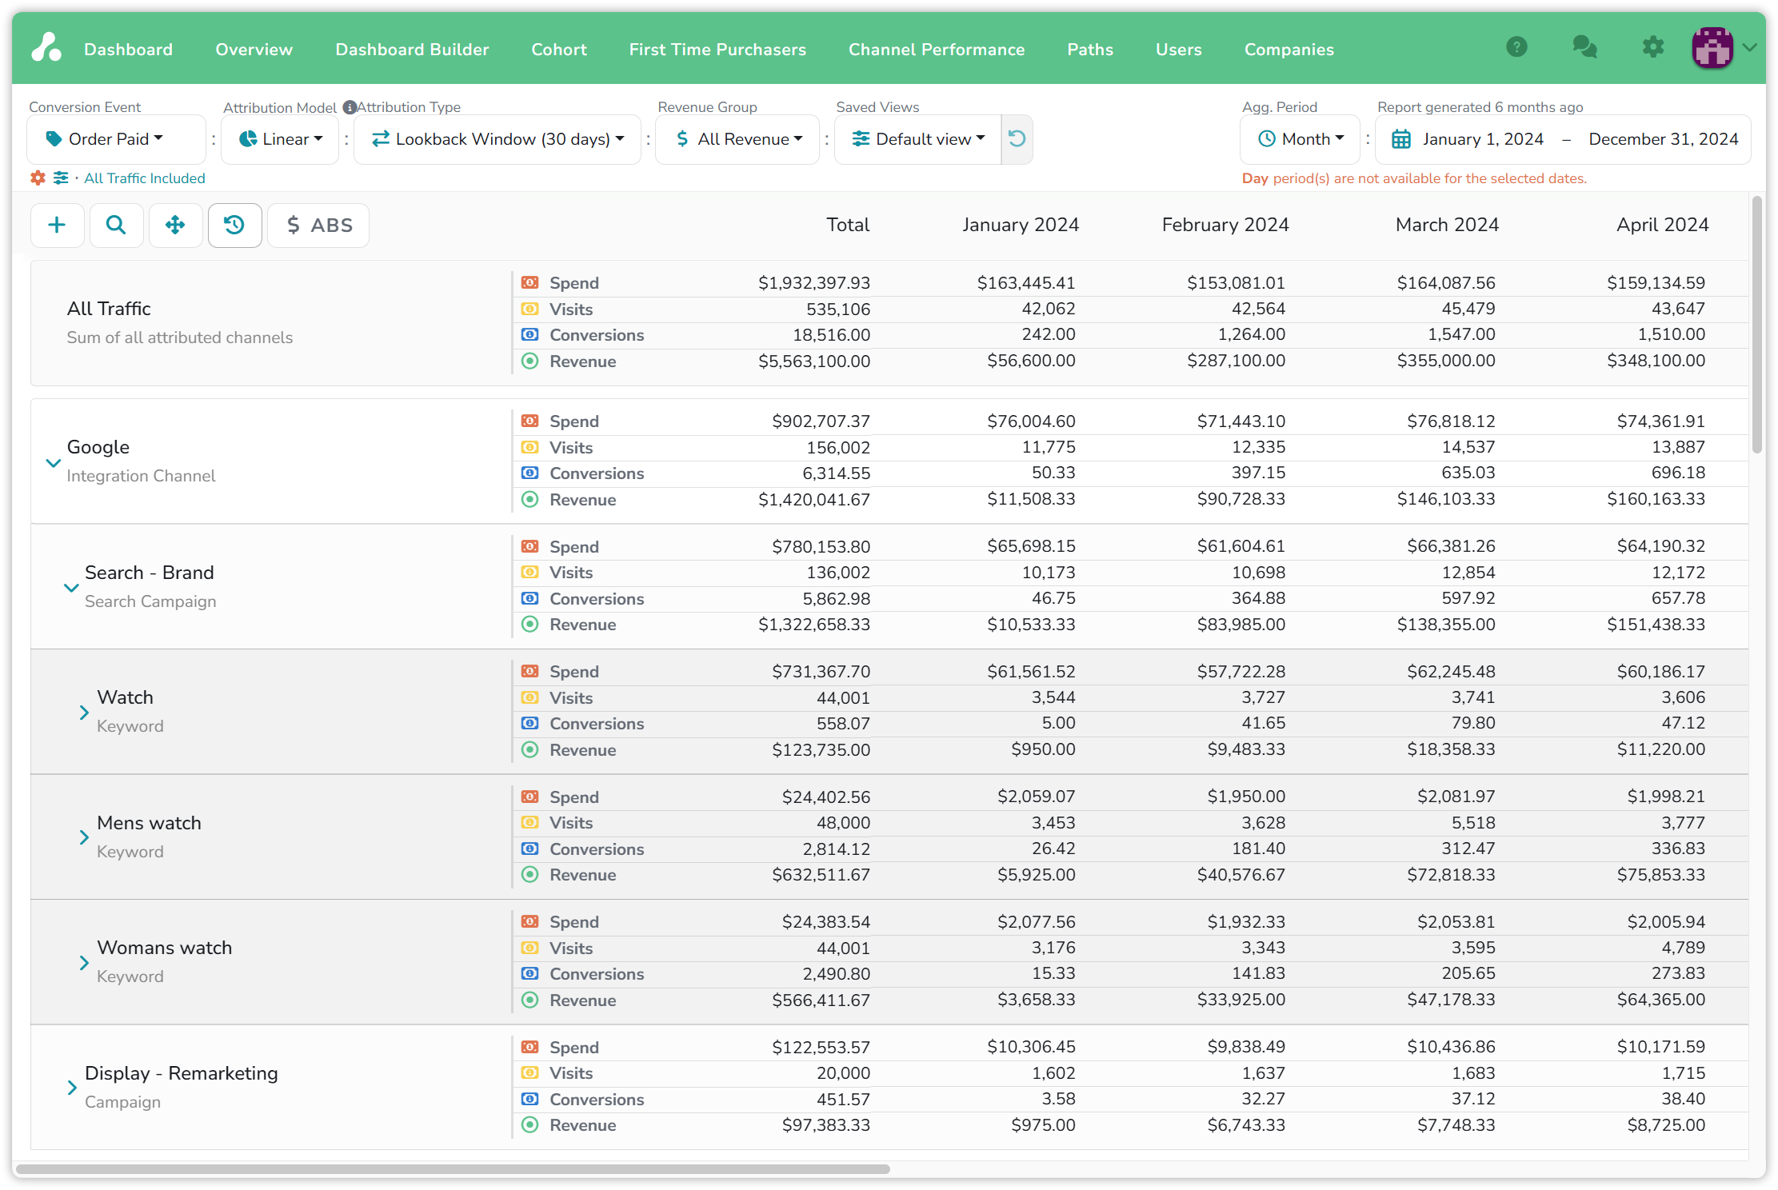1778x1190 pixels.
Task: Click the magnifier search button
Action: point(116,226)
